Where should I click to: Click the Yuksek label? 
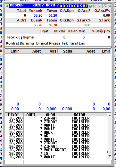tap(36, 11)
